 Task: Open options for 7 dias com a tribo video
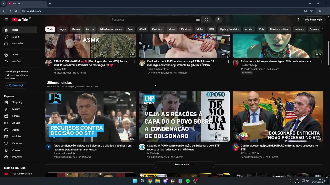coord(322,62)
